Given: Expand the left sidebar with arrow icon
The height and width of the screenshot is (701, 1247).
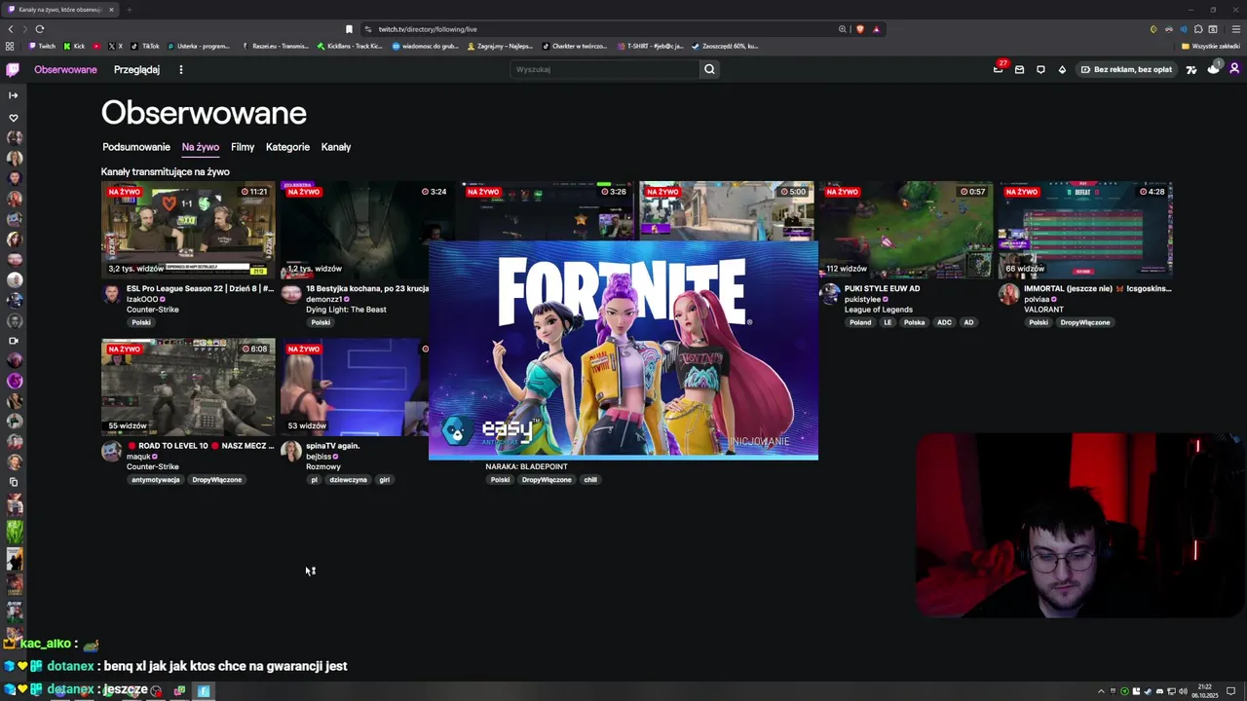Looking at the screenshot, I should [x=14, y=95].
